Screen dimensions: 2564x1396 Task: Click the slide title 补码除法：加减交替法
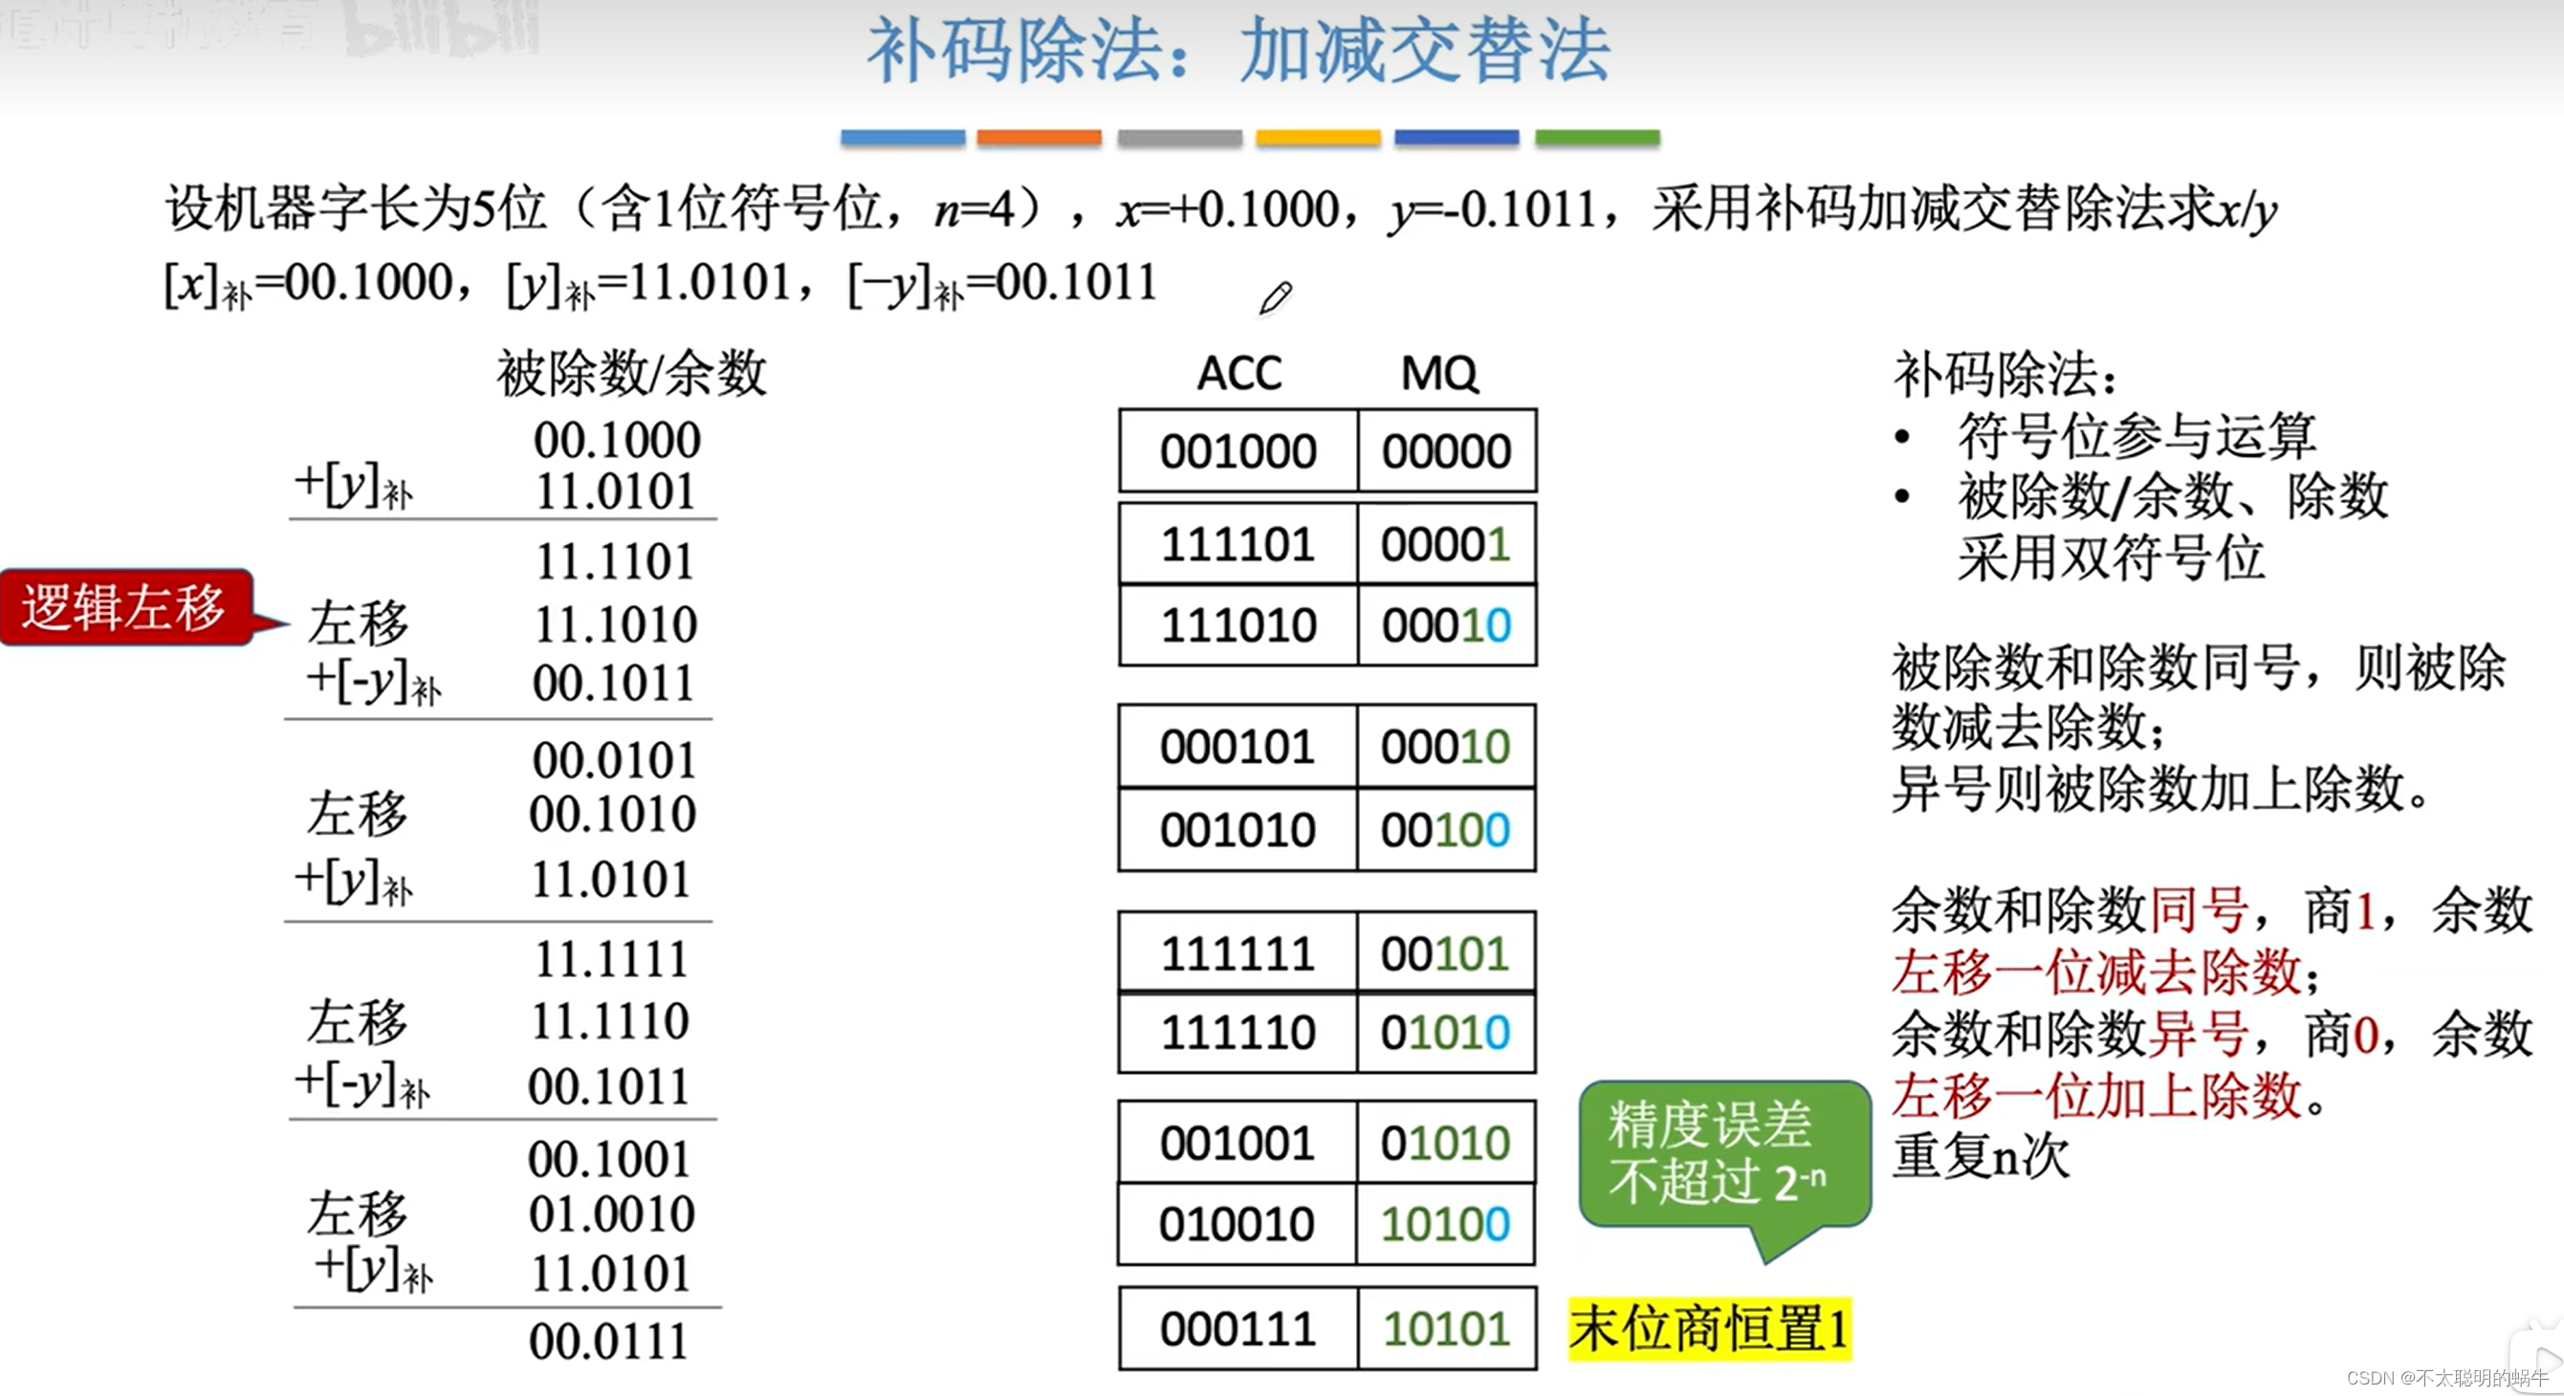(1238, 50)
